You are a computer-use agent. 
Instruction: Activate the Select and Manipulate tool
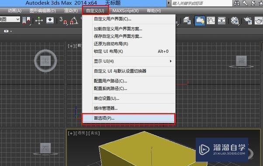click(x=39, y=20)
